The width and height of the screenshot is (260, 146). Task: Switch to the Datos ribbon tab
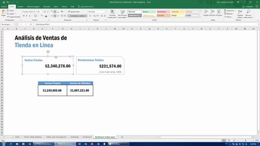[x=56, y=6]
